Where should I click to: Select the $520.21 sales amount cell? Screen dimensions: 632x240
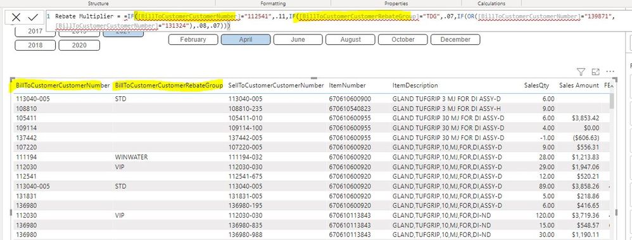588,176
